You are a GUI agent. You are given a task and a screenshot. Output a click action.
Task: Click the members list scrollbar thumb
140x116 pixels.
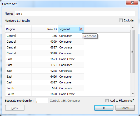click(133, 52)
